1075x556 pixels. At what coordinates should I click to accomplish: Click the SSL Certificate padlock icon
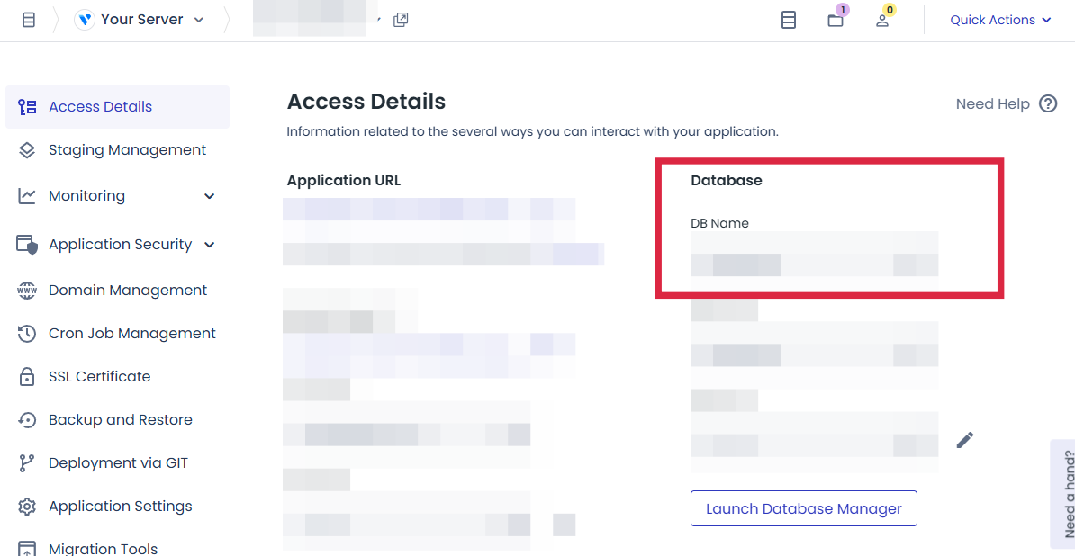27,377
